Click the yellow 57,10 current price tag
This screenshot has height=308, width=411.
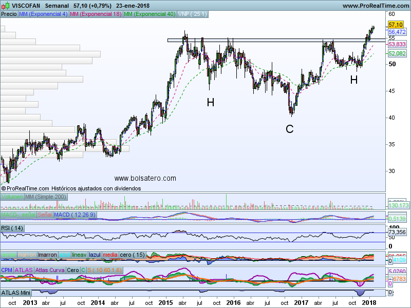(395, 25)
